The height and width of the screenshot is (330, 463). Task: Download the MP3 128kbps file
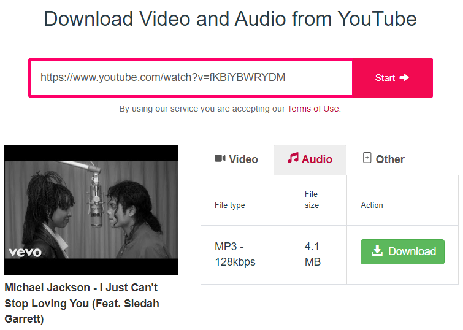click(402, 251)
